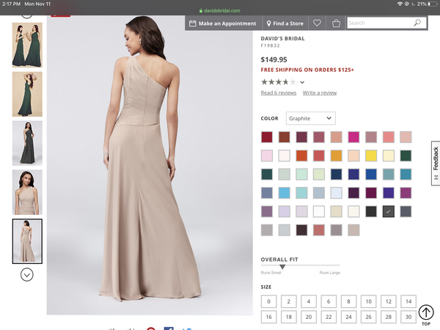Open the shopping bag icon
This screenshot has height=330, width=440.
click(x=336, y=23)
